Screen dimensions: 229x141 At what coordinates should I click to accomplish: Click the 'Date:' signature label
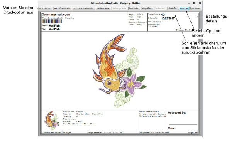171,128
